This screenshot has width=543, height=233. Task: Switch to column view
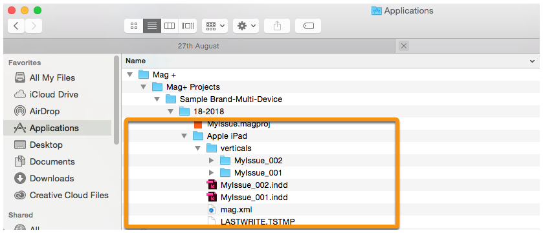[x=170, y=26]
